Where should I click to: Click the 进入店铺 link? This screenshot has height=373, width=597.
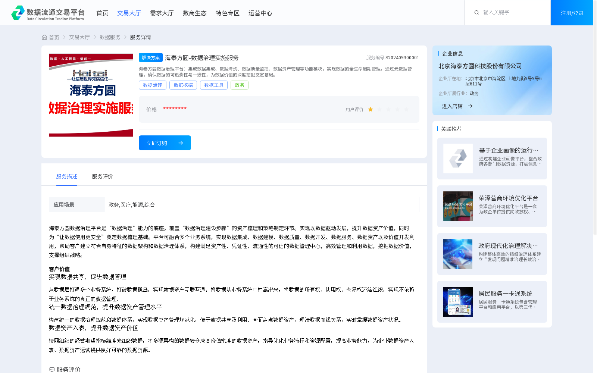tap(452, 106)
